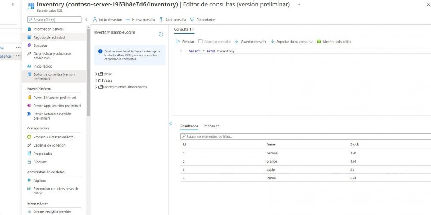431x215 pixels.
Task: Switch to the Mensajes tab
Action: 212,126
